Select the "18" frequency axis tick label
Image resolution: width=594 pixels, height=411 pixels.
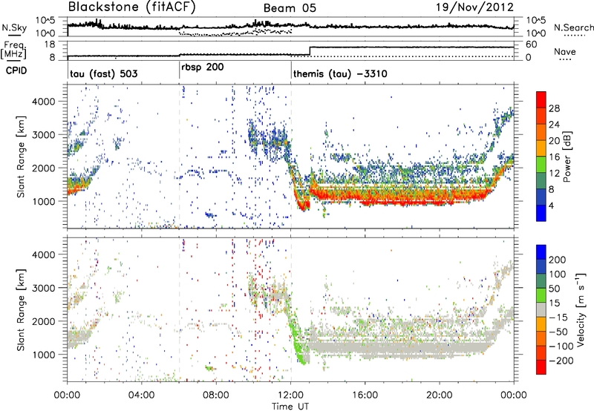coord(50,45)
